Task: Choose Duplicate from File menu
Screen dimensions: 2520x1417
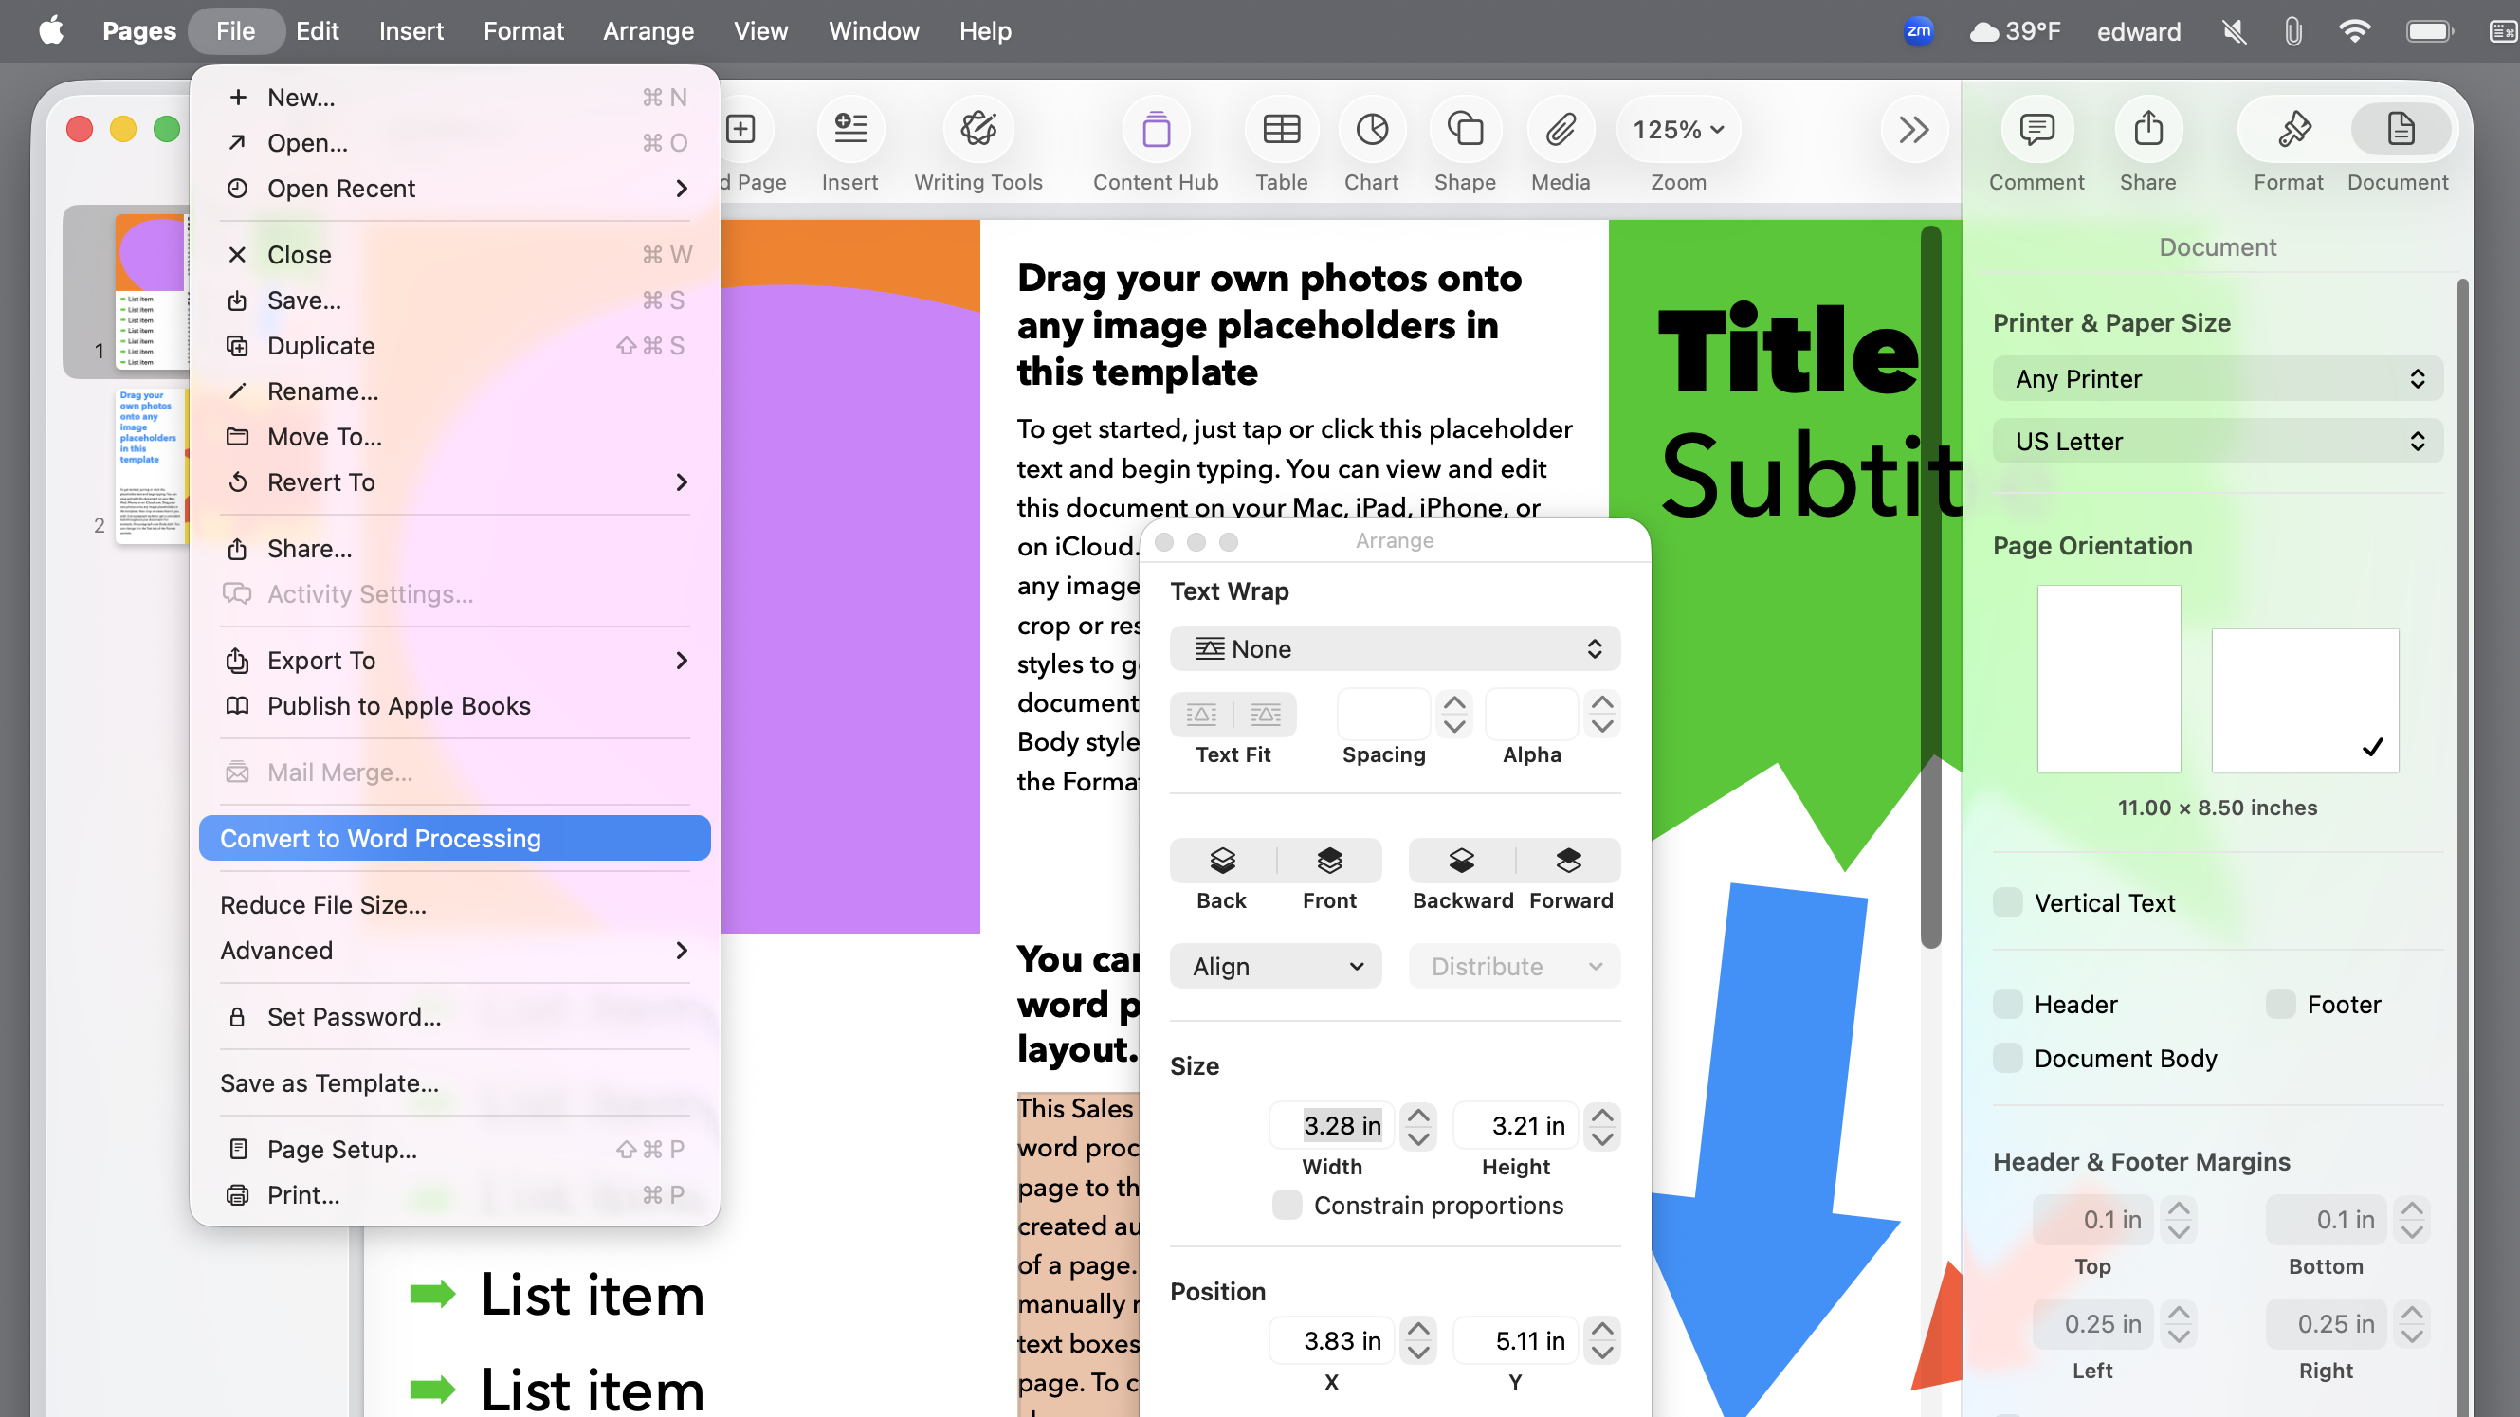Action: click(455, 345)
